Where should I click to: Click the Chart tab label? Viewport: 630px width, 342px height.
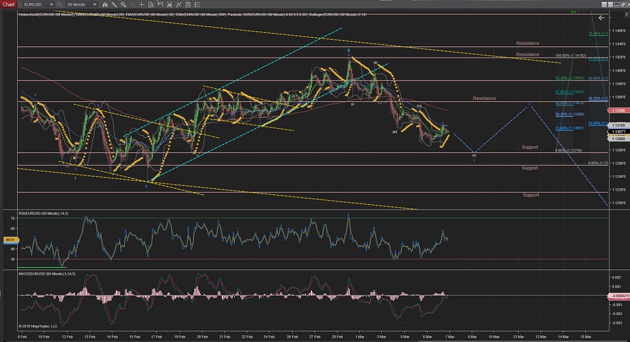[8, 4]
